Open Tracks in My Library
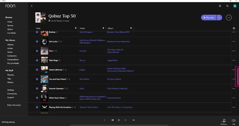The width and height of the screenshot is (239, 126). click(x=10, y=52)
